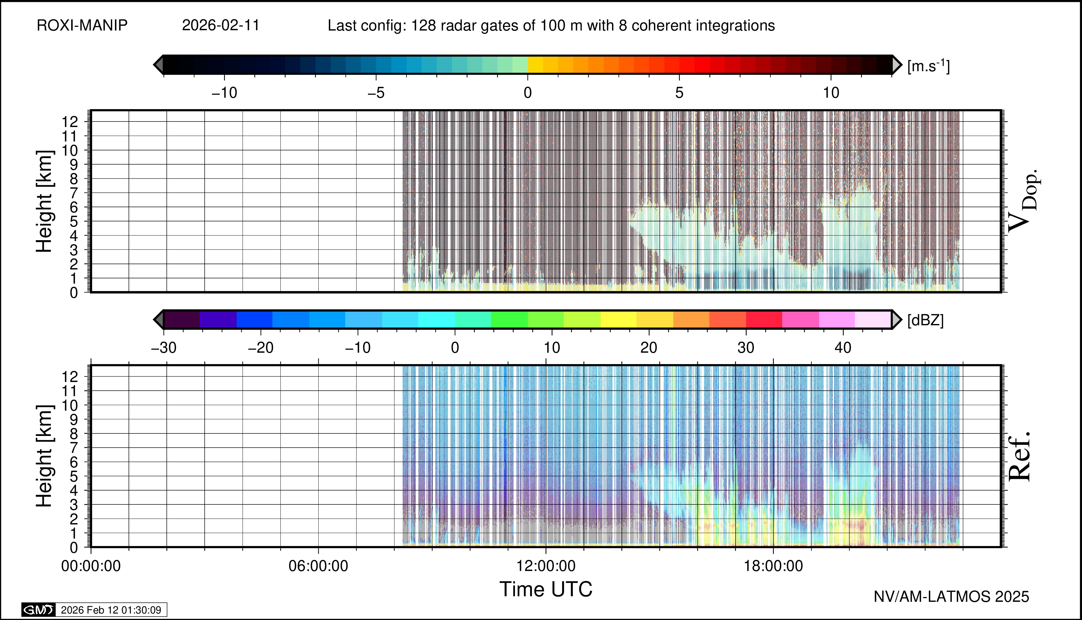Screen dimensions: 1082x620
Task: Click the yellow swatch on dBZ colorbar
Action: (618, 319)
